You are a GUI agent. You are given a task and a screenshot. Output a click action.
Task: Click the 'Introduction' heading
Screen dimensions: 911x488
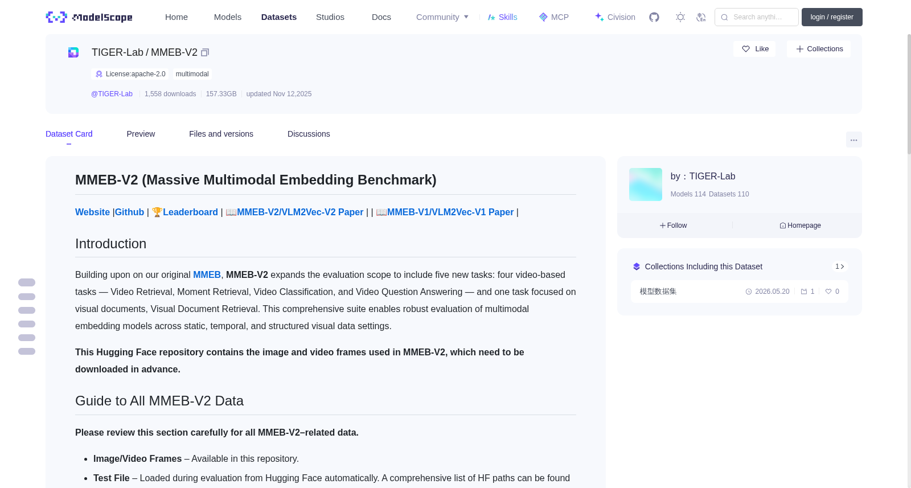tap(110, 244)
